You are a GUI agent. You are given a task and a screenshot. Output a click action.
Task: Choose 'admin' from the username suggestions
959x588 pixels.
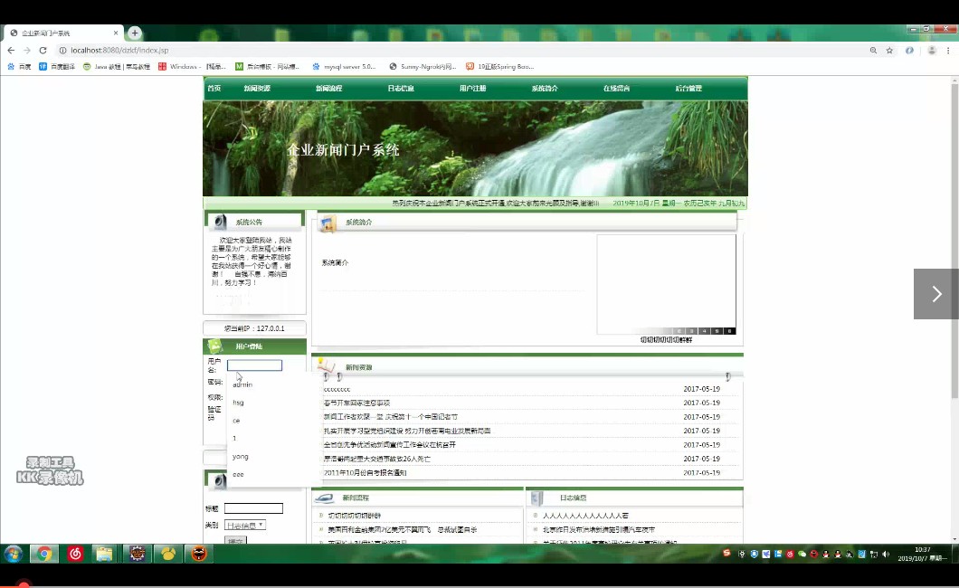click(274, 384)
